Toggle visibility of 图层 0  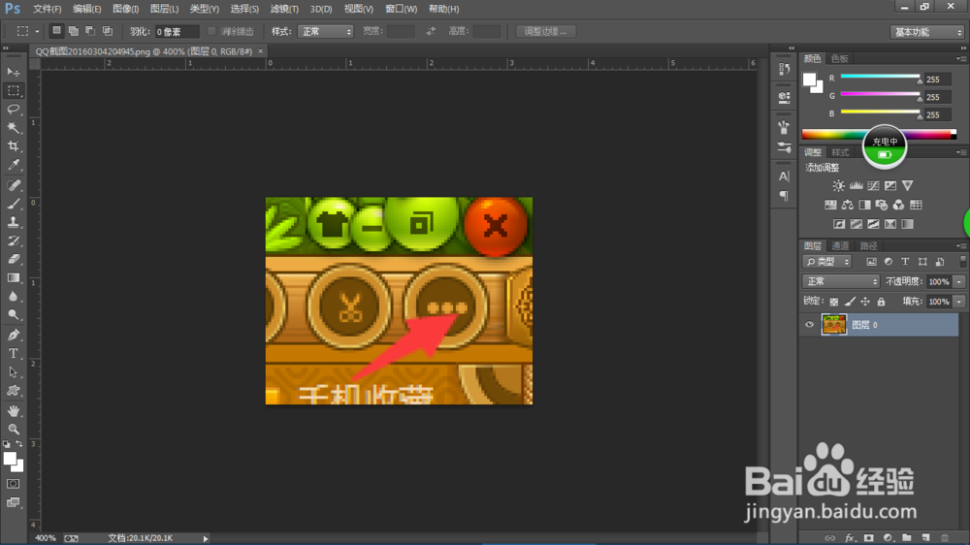click(x=809, y=325)
